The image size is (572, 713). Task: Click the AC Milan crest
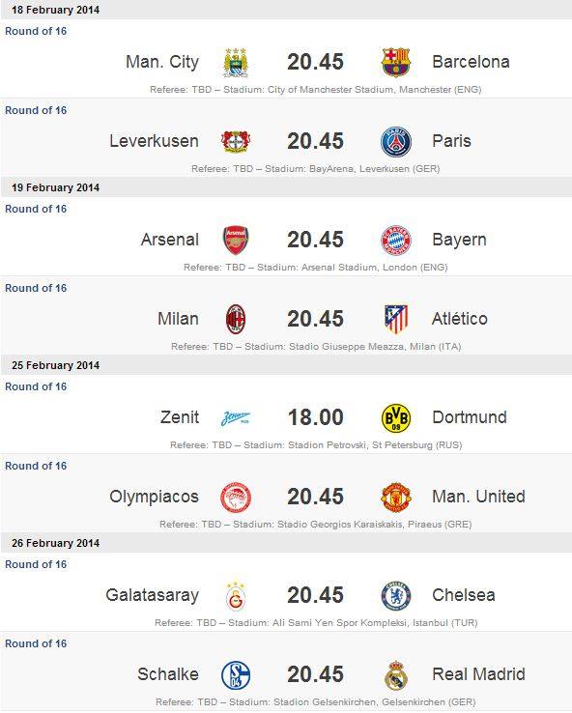click(x=236, y=319)
